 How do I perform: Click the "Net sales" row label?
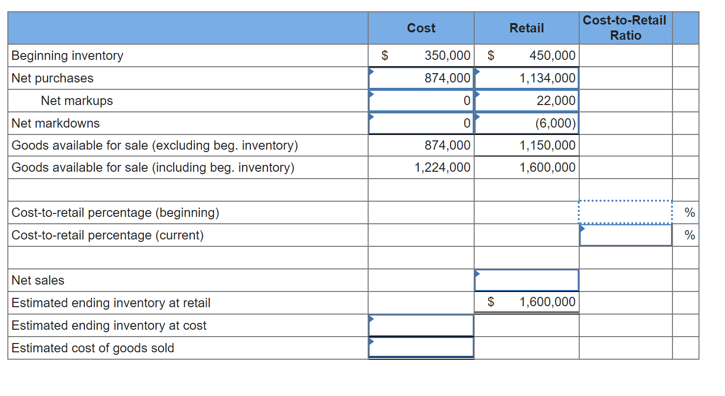point(38,280)
